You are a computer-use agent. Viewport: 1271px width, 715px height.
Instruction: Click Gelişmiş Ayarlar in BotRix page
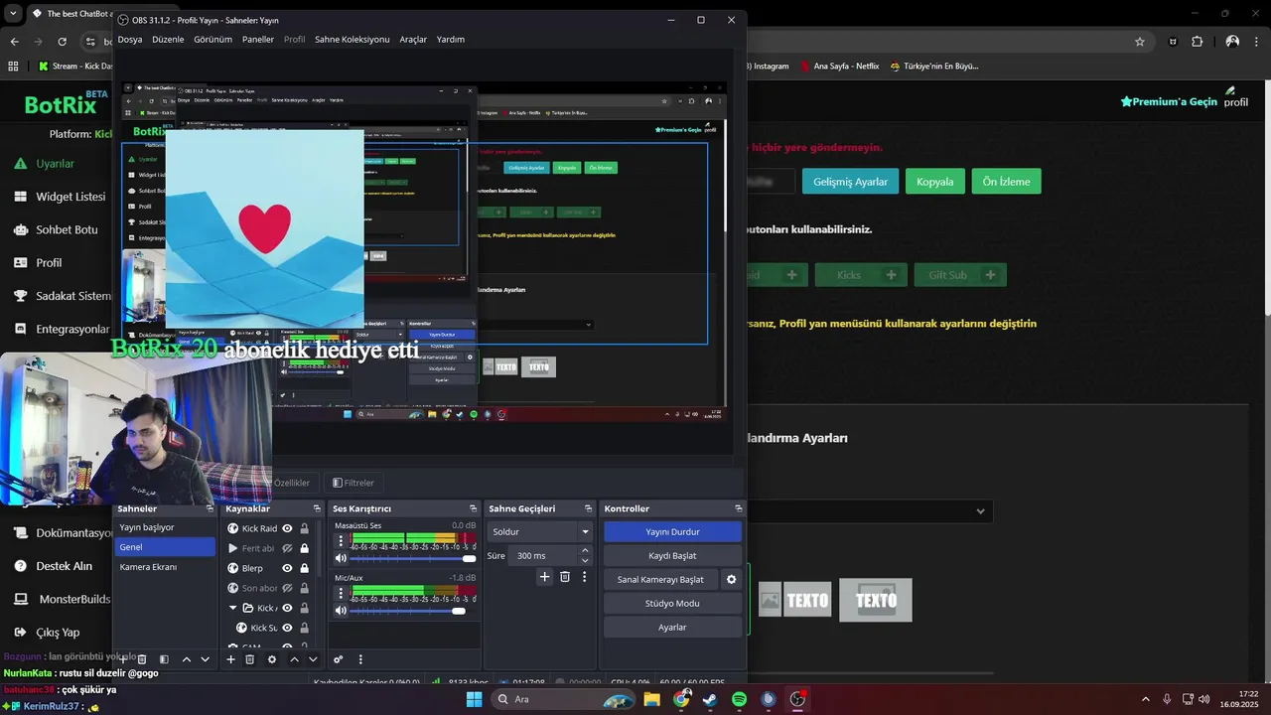coord(850,182)
